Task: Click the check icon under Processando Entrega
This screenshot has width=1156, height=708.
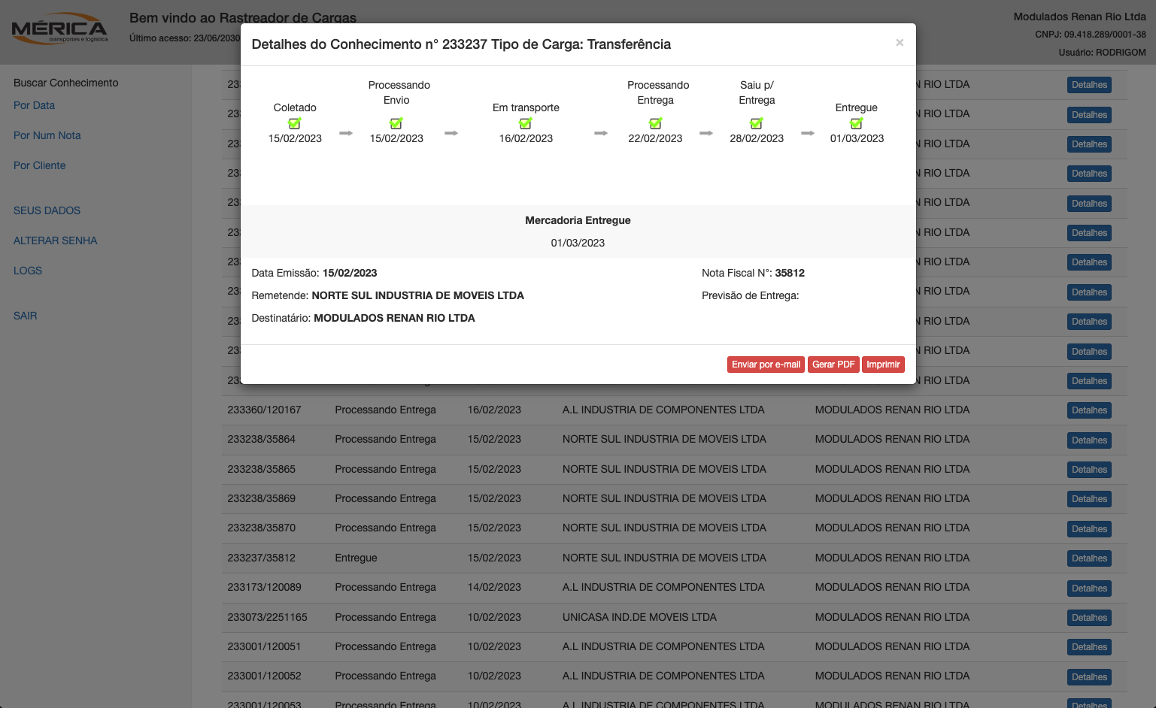Action: coord(655,123)
